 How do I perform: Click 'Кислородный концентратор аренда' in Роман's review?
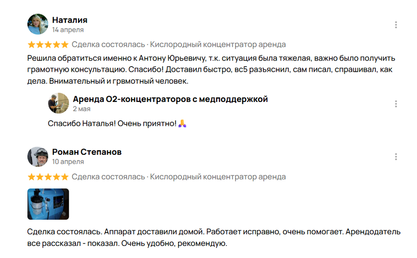click(x=218, y=177)
